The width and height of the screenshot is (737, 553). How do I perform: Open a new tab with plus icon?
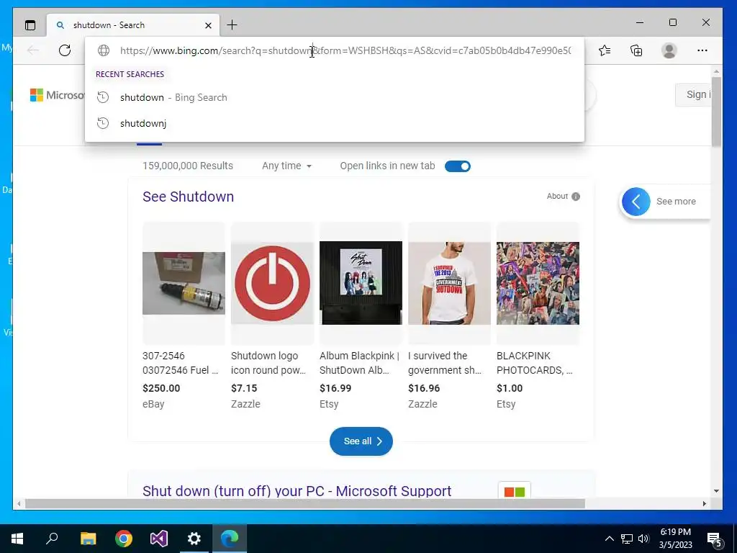pyautogui.click(x=232, y=25)
